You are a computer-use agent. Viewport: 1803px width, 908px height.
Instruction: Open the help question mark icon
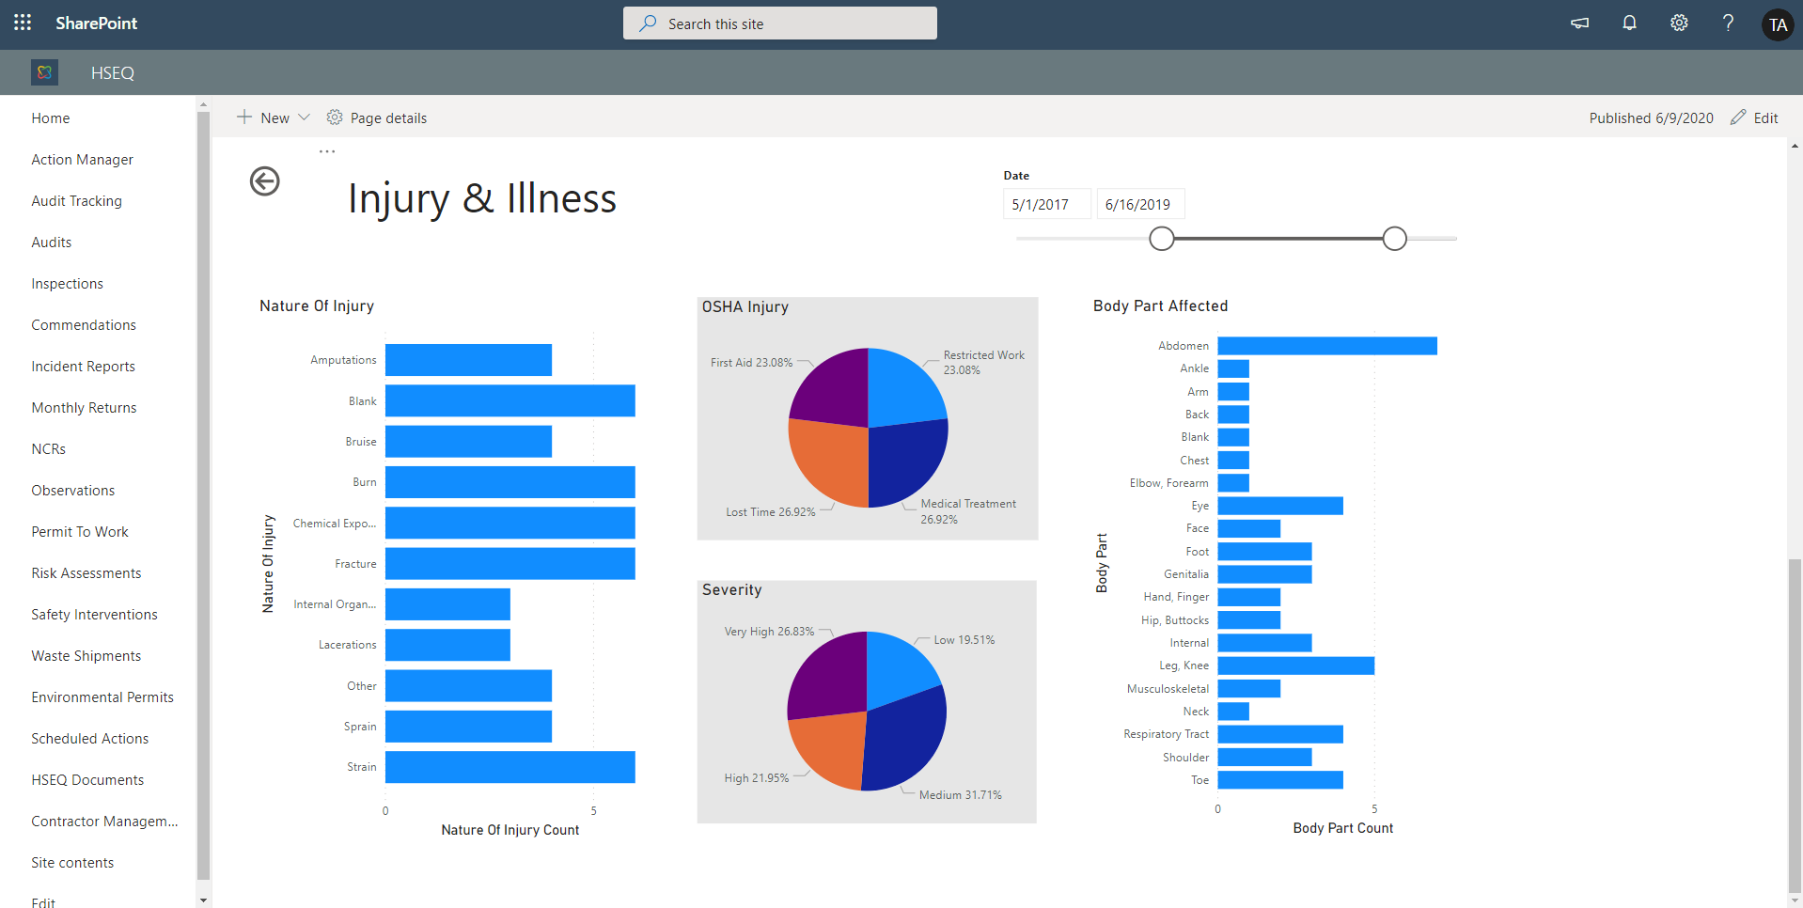tap(1728, 23)
